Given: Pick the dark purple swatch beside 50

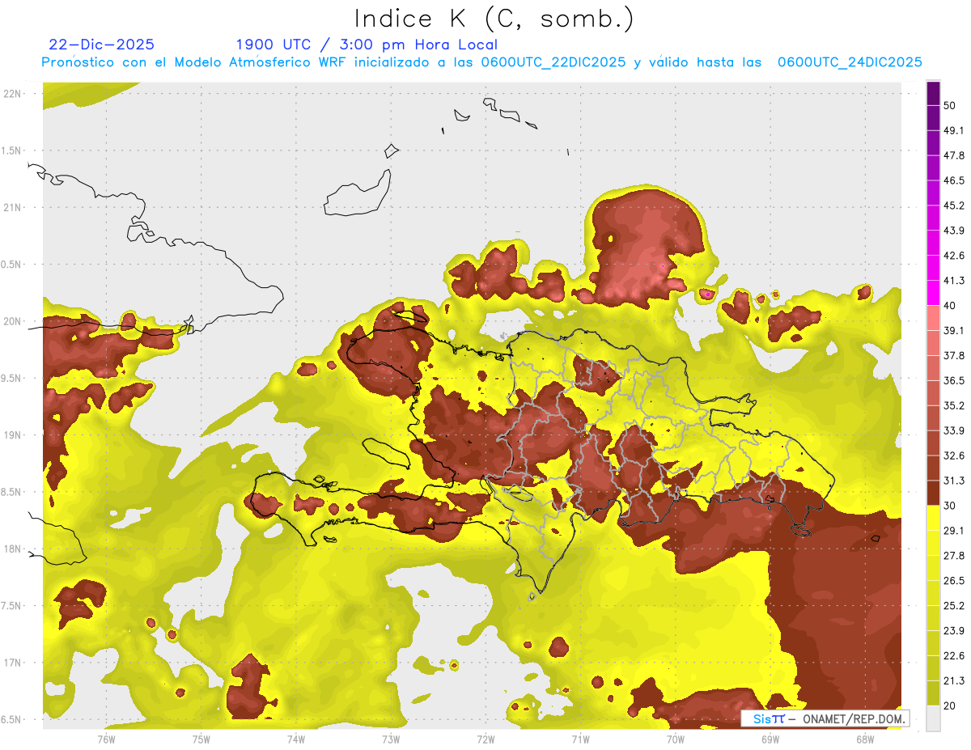Looking at the screenshot, I should coord(933,95).
